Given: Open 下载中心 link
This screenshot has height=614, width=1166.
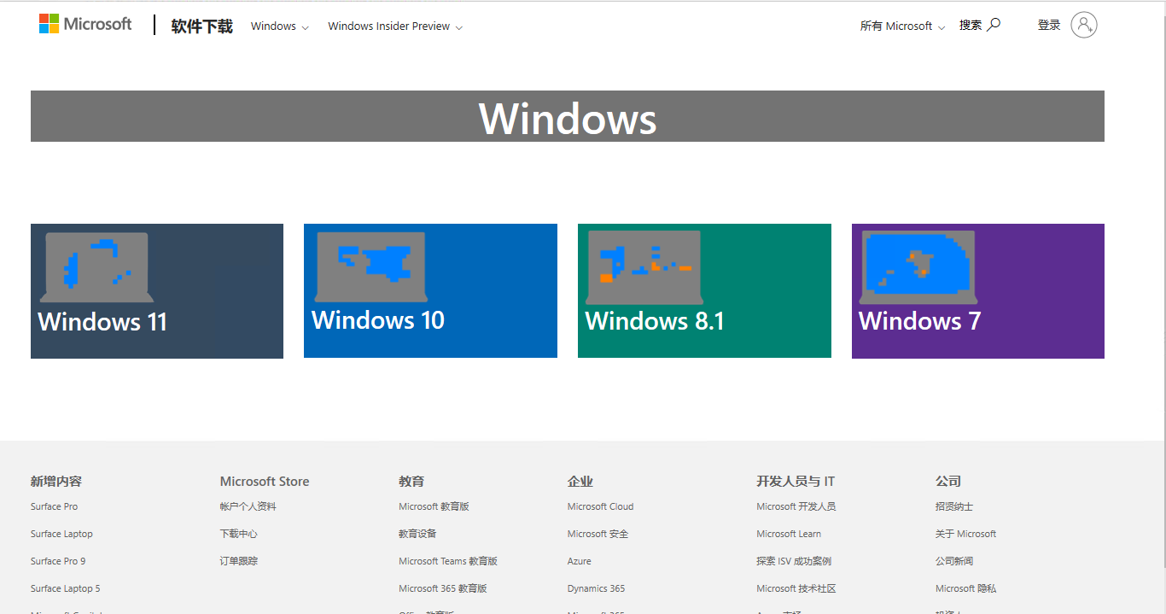Looking at the screenshot, I should pyautogui.click(x=238, y=534).
